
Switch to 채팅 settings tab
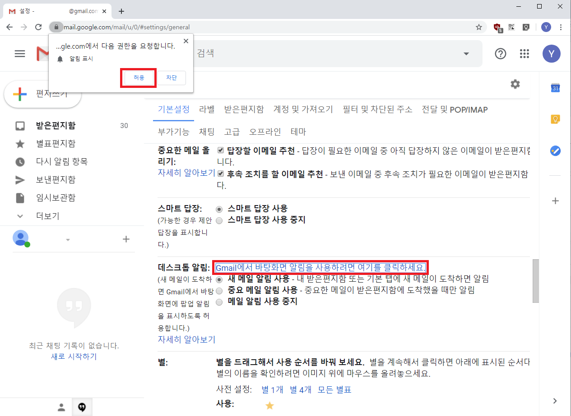click(x=207, y=132)
